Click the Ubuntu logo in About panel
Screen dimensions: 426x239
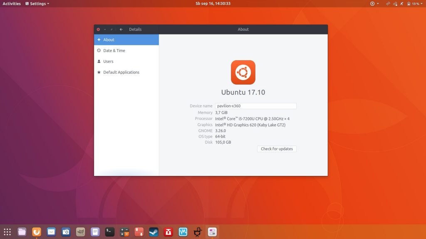243,73
